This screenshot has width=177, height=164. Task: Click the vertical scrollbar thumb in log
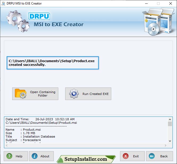click(170, 124)
